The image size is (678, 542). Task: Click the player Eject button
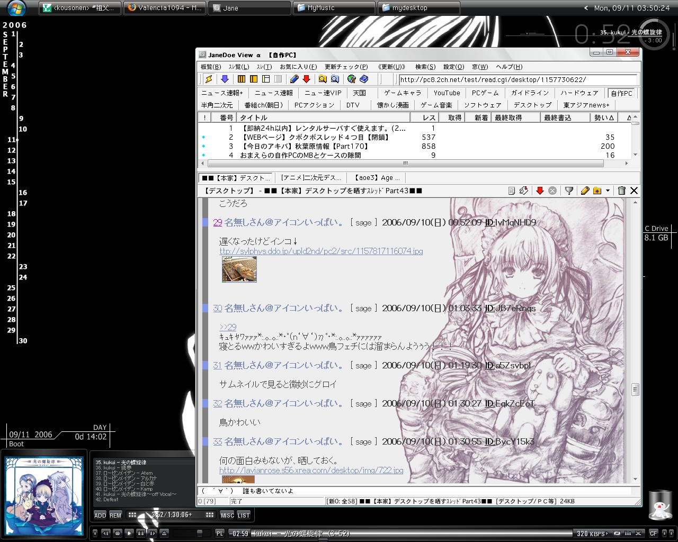click(164, 533)
